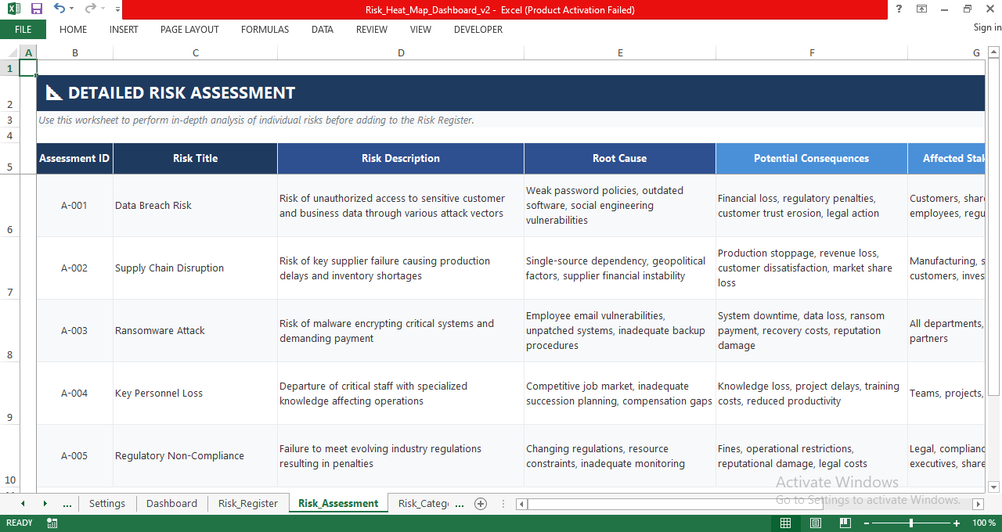The width and height of the screenshot is (1002, 532).
Task: Click the 100 % zoom level
Action: 984,523
